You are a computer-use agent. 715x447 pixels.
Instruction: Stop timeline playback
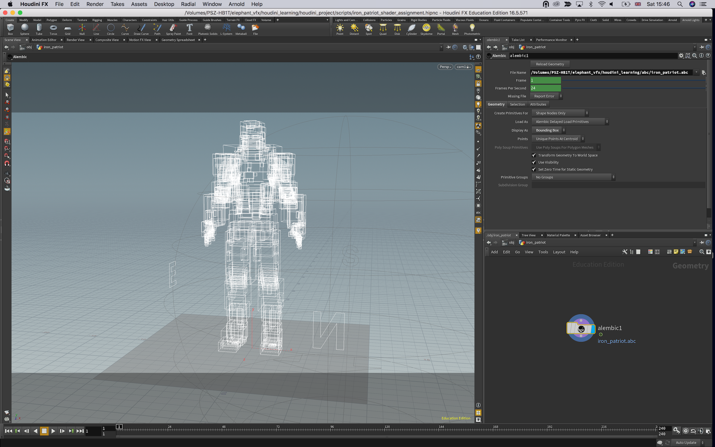click(x=44, y=431)
